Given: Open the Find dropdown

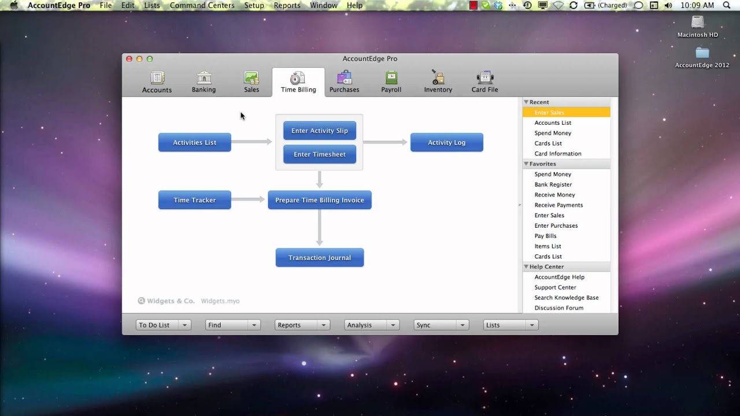Looking at the screenshot, I should 232,325.
